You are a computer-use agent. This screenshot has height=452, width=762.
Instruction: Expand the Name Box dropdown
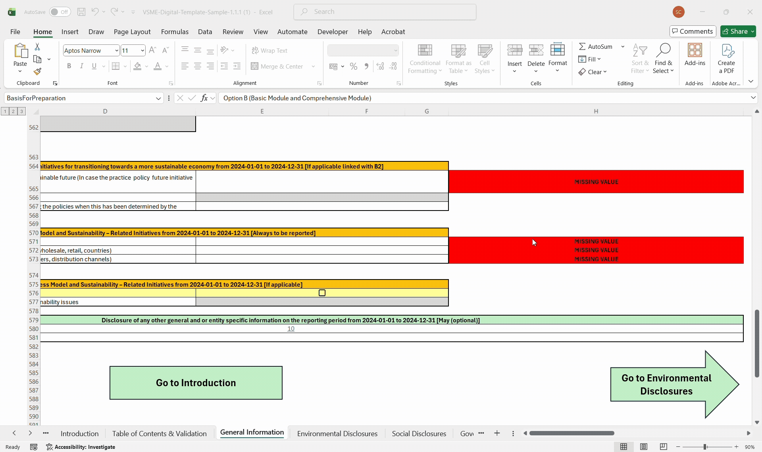coord(158,98)
